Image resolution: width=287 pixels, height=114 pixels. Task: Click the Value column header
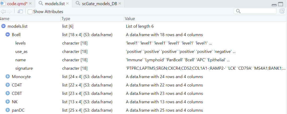130,19
